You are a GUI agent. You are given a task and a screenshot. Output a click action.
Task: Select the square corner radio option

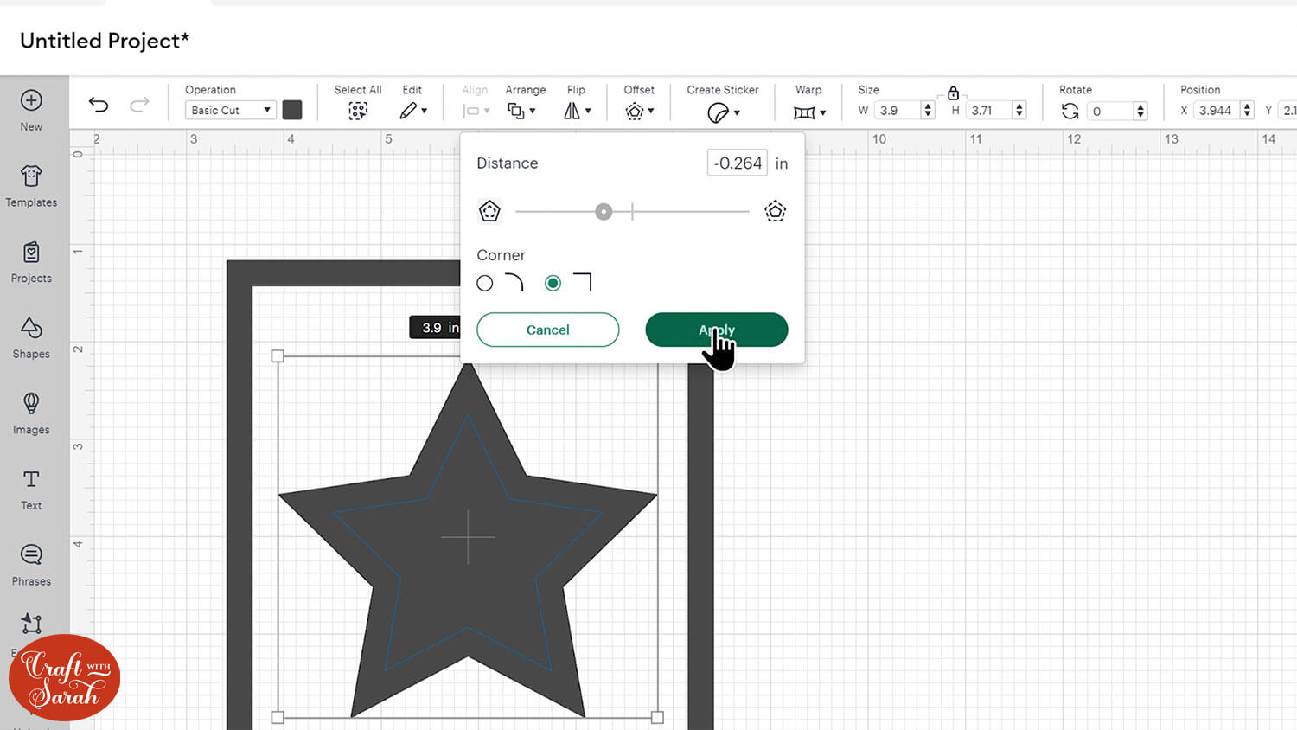click(x=553, y=283)
